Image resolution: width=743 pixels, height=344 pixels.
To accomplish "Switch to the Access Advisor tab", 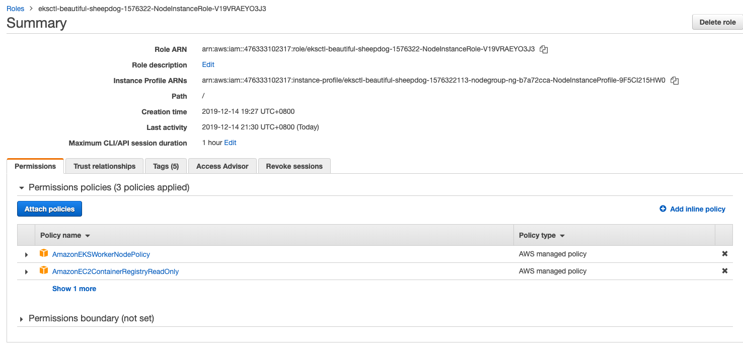I will (222, 166).
